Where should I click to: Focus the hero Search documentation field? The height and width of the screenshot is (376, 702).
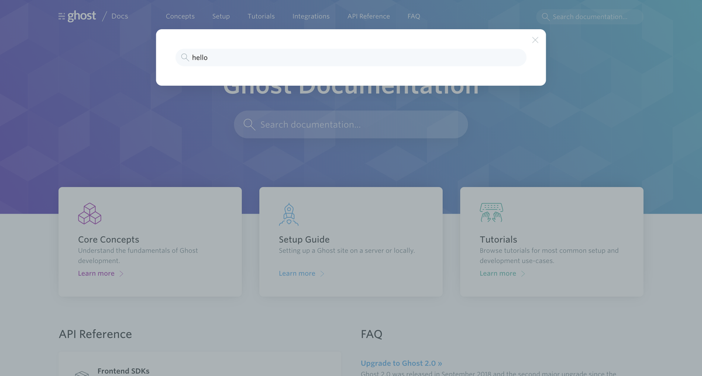351,125
